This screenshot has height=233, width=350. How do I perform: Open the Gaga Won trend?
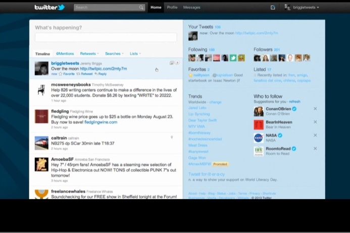[x=197, y=158]
